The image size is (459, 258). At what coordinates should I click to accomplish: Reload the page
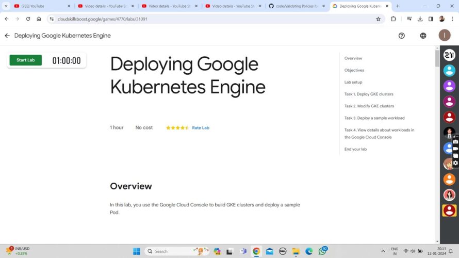point(28,19)
